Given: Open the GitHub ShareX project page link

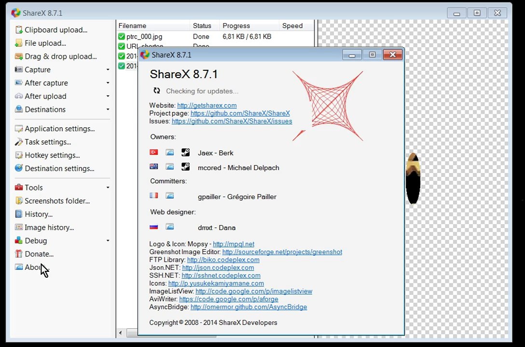Looking at the screenshot, I should pyautogui.click(x=240, y=113).
